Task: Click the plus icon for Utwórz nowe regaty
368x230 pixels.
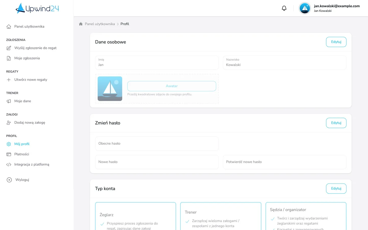Action: (9, 80)
